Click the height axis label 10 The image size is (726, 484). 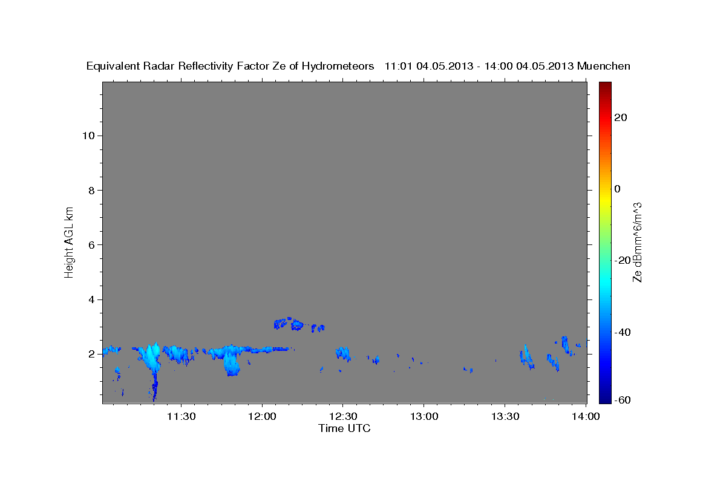pyautogui.click(x=88, y=136)
